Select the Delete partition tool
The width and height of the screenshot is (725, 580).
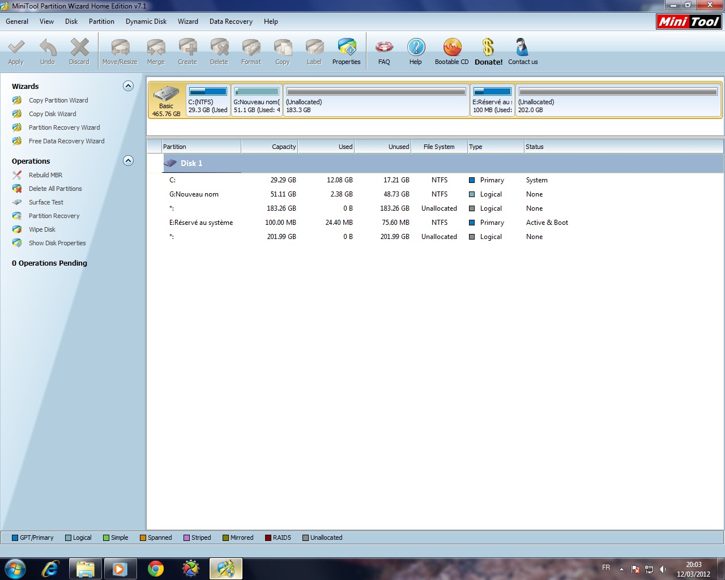pos(219,52)
